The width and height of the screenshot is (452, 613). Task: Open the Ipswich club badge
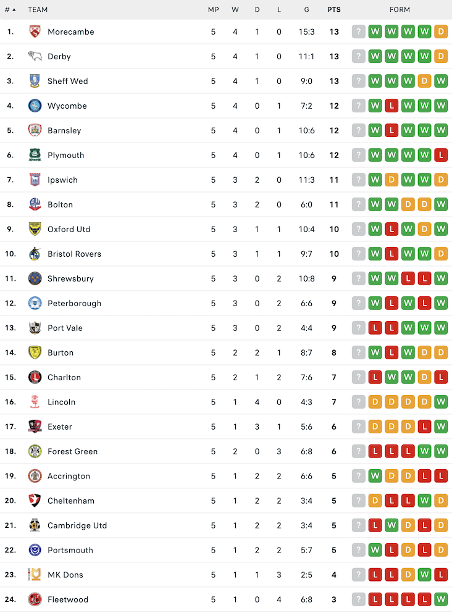(35, 180)
